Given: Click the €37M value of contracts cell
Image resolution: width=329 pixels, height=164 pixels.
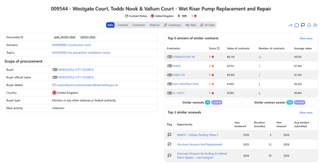Looking at the screenshot, I should point(230,66).
